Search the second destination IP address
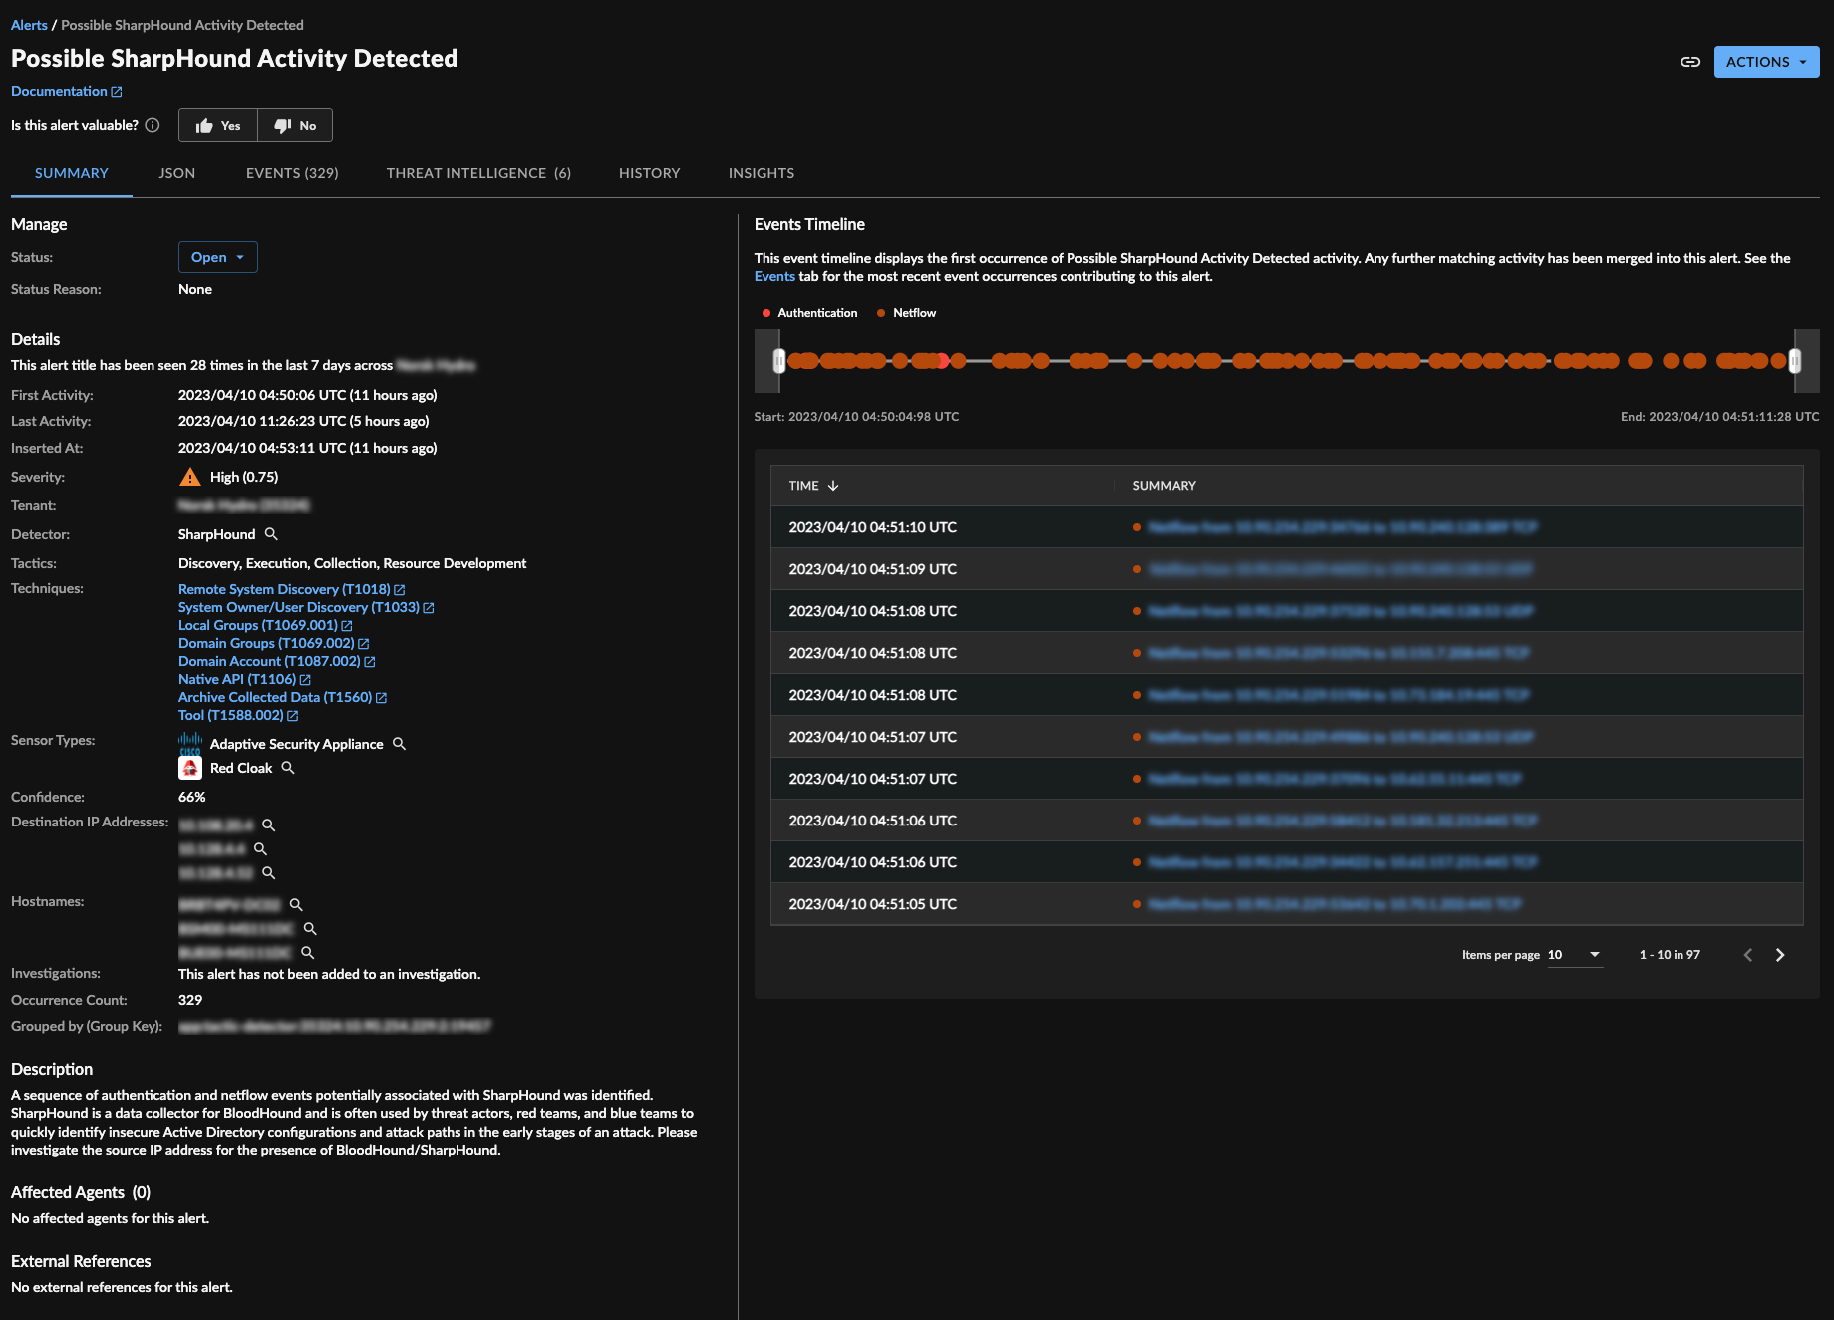Viewport: 1834px width, 1320px height. point(261,849)
